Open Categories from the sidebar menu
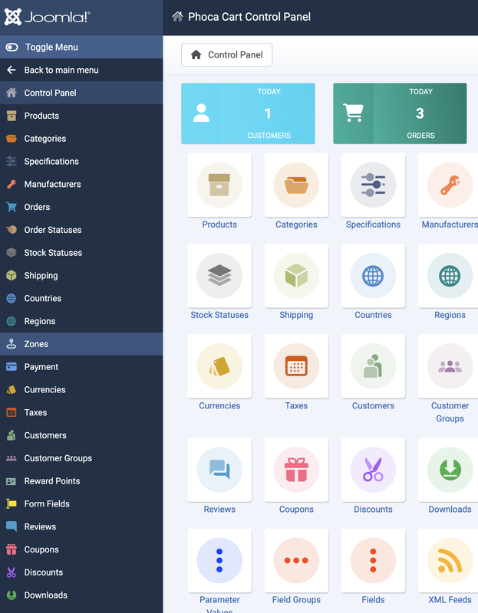478x613 pixels. (81, 139)
